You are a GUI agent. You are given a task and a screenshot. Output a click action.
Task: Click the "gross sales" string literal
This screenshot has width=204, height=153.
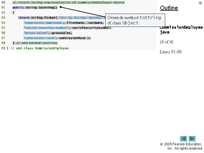36,33
